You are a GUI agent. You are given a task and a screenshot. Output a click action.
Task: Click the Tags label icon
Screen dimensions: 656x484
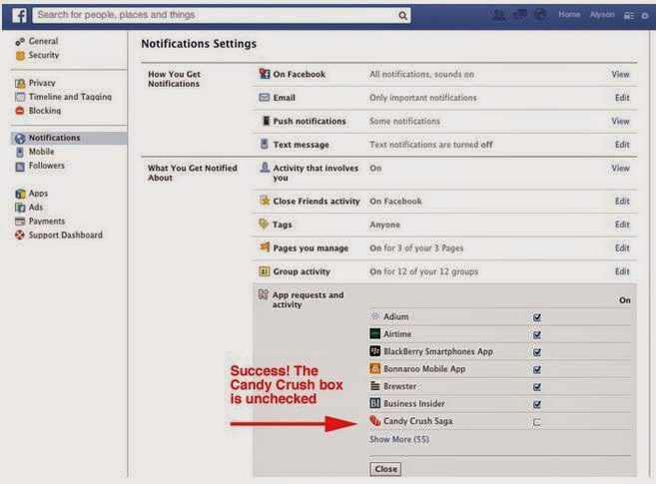click(x=264, y=224)
